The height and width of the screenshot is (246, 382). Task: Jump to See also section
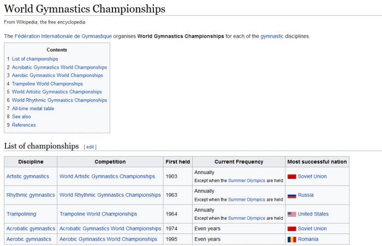pos(21,117)
